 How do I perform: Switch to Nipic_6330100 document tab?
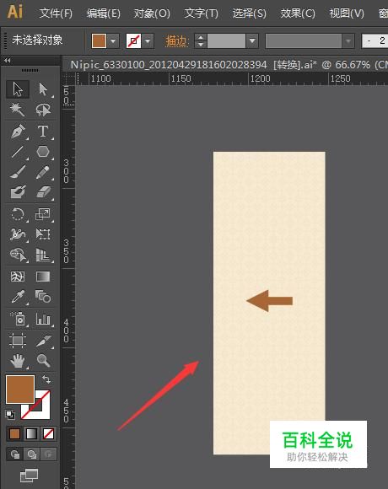tap(224, 65)
